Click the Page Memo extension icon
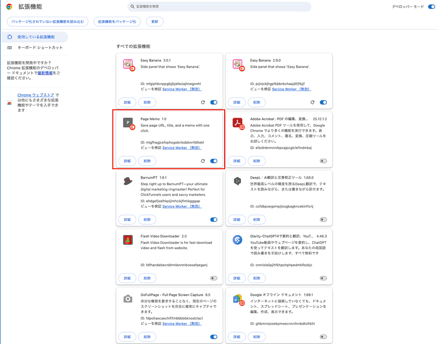The image size is (438, 344). click(x=128, y=123)
